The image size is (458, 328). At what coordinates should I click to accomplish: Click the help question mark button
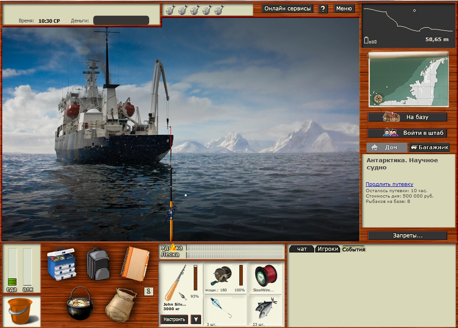[x=323, y=9]
